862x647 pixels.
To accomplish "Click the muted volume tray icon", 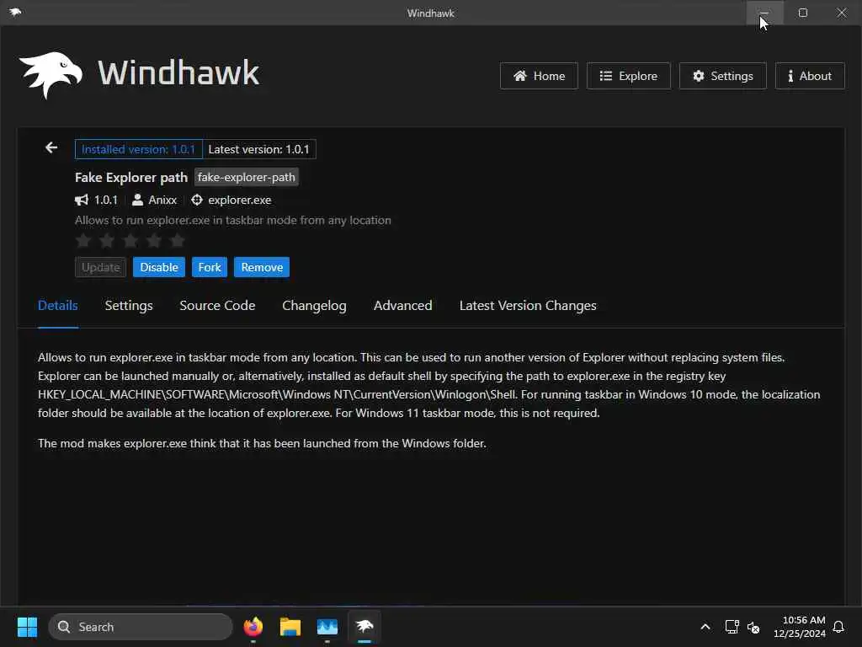I will tap(753, 627).
